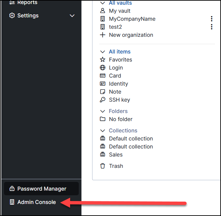The image size is (221, 216).
Task: Click the Admin Console building icon
Action: point(12,202)
